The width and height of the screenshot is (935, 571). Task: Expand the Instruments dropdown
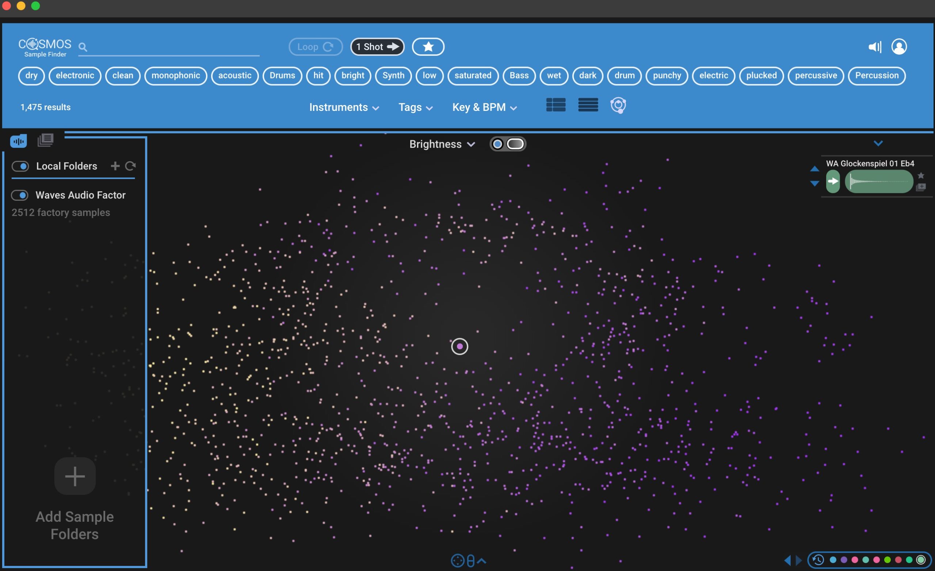pos(344,108)
